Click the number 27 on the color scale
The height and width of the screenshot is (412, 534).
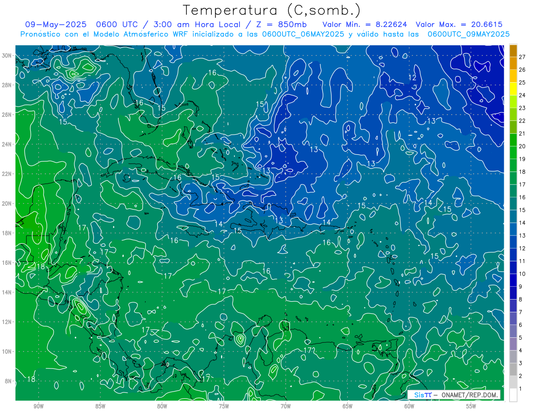point(522,56)
